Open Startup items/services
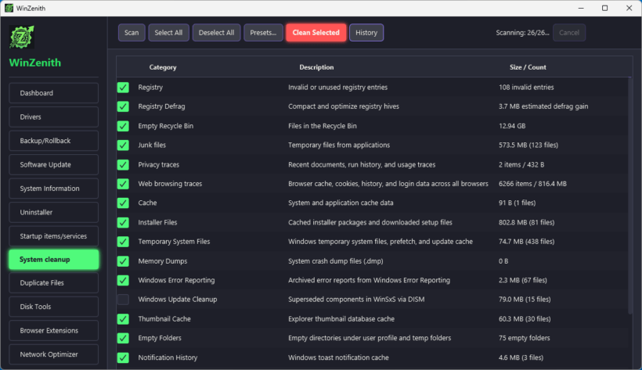The image size is (642, 370). coord(54,236)
